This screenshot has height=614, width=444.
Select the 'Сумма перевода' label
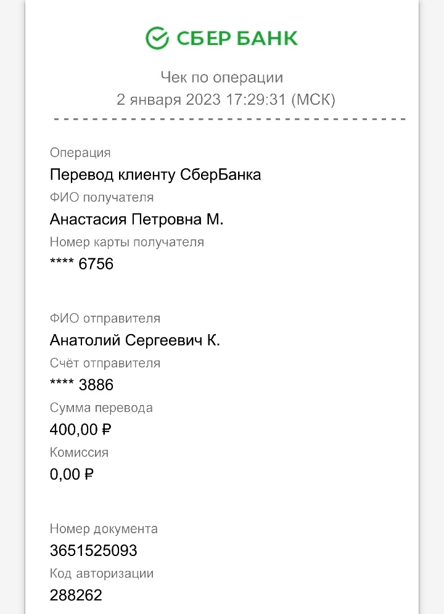(x=101, y=408)
